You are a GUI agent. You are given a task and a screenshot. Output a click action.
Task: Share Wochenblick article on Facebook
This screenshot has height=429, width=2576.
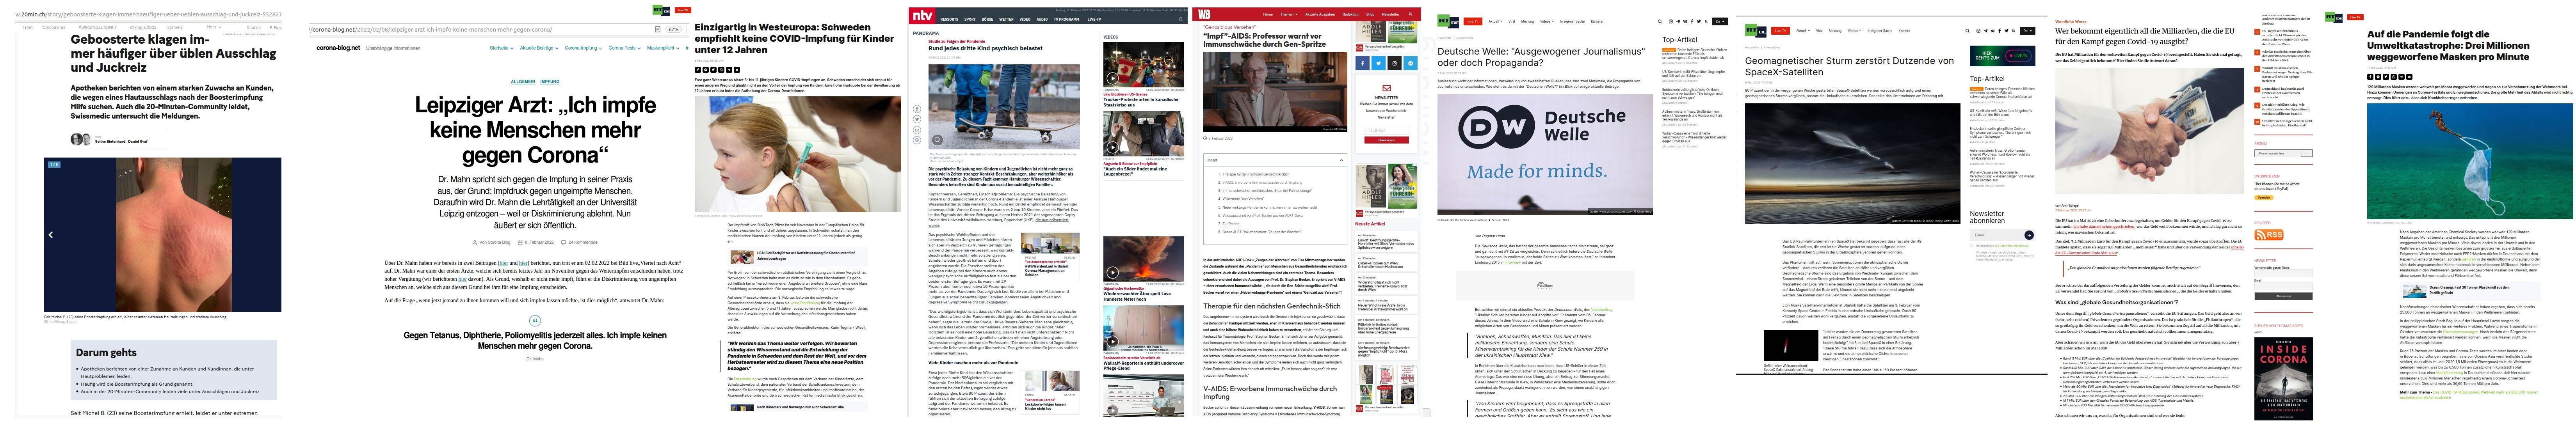point(1363,63)
